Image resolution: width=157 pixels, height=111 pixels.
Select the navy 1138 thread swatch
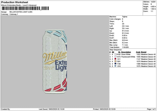(115, 64)
